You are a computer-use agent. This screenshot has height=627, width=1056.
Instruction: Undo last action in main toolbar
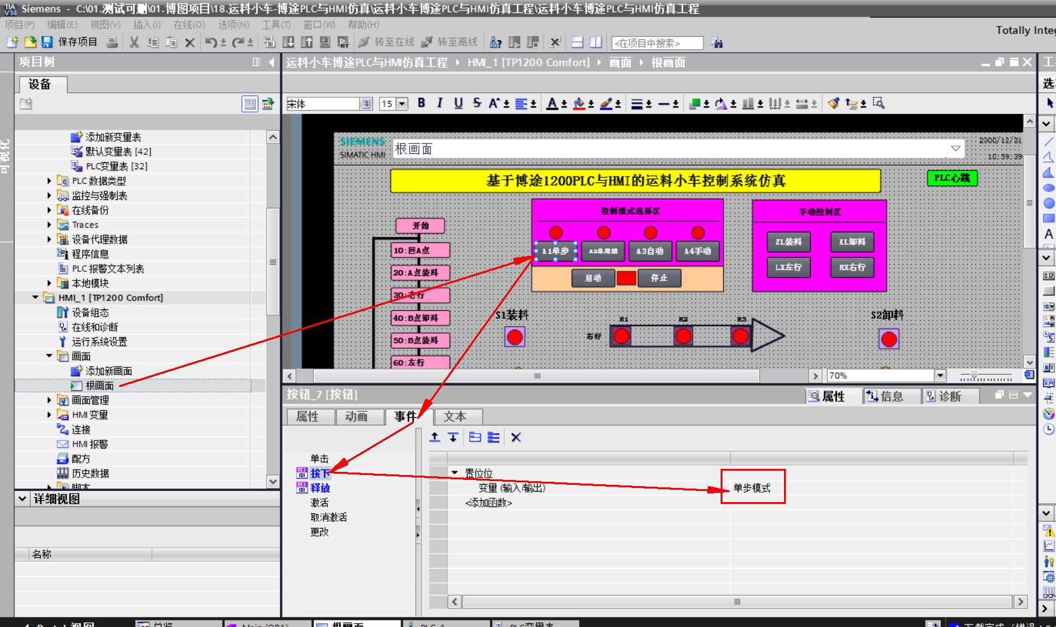pos(211,42)
